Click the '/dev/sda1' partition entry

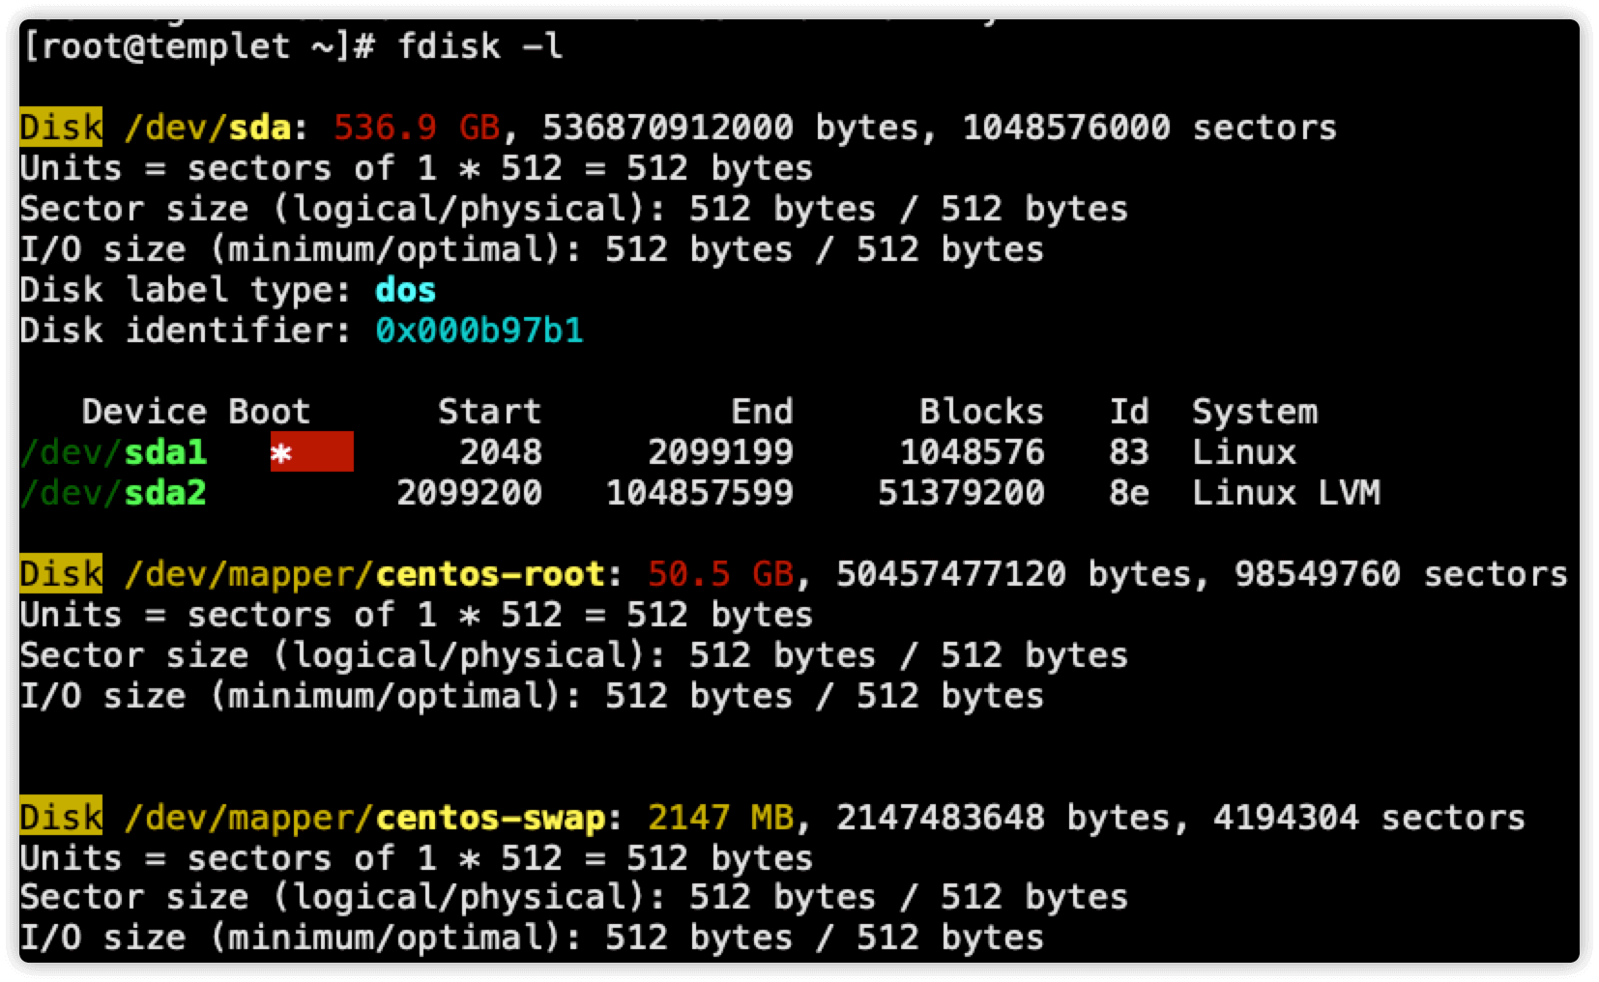tap(113, 452)
